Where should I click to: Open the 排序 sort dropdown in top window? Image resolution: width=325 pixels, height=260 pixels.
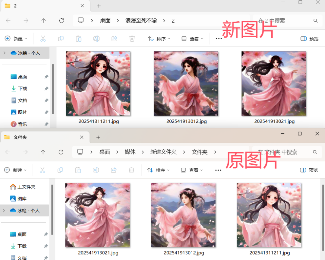coord(159,39)
